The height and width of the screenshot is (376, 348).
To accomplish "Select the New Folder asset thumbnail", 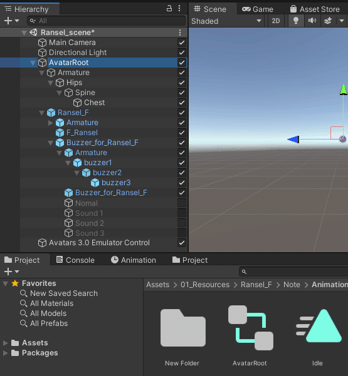I will 182,328.
